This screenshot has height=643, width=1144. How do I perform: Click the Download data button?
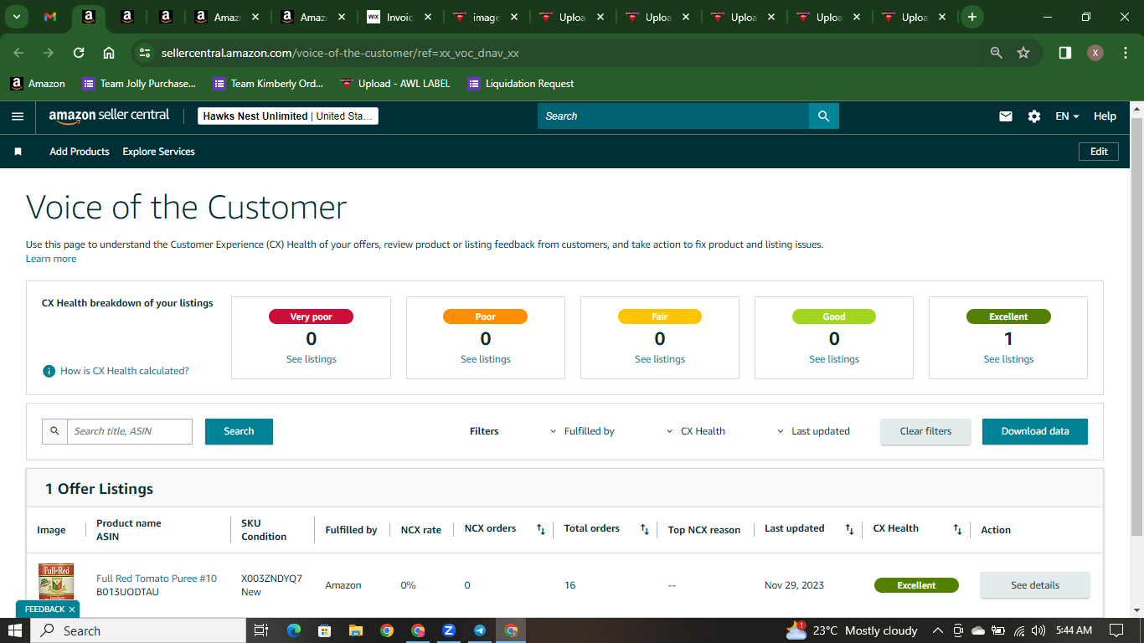[x=1035, y=431]
